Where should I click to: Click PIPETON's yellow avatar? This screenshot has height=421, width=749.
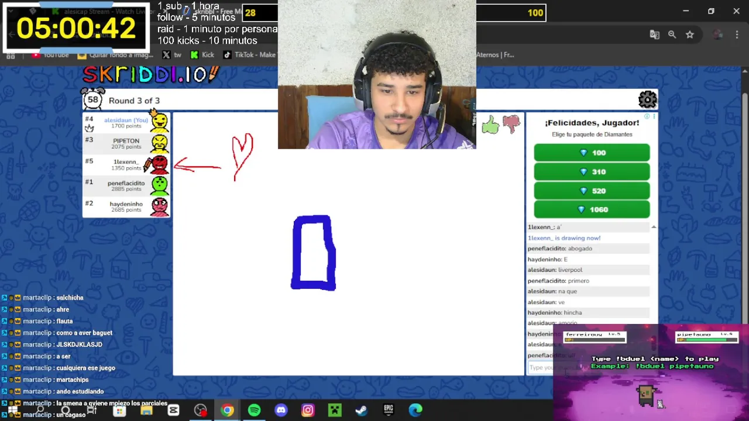click(x=159, y=143)
